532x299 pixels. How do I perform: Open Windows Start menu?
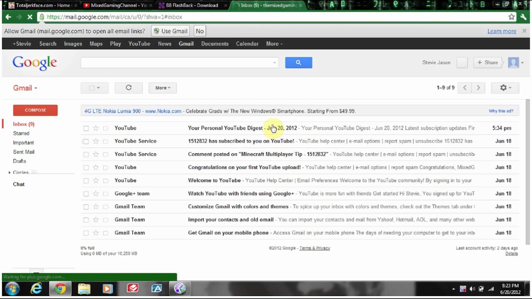pyautogui.click(x=12, y=289)
